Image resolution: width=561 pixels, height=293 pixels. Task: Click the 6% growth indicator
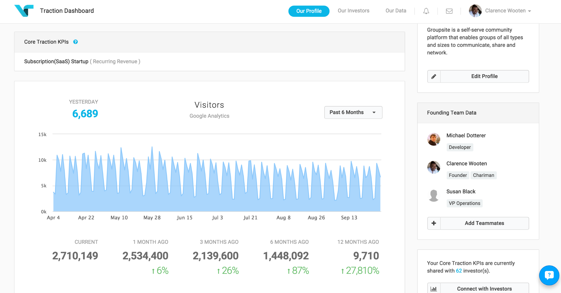tap(160, 271)
